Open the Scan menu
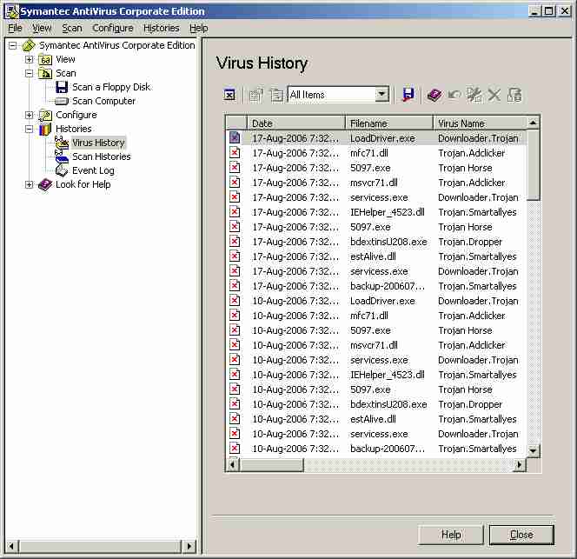Viewport: 577px width, 559px height. pyautogui.click(x=72, y=28)
